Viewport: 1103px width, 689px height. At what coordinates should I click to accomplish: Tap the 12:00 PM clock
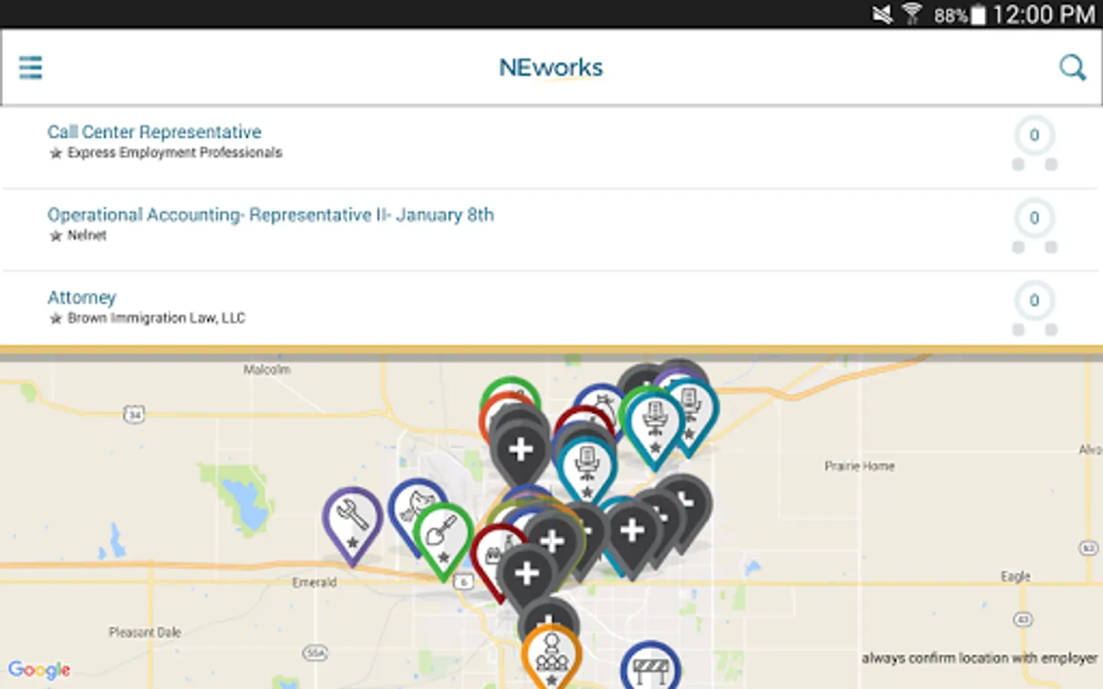point(1043,15)
